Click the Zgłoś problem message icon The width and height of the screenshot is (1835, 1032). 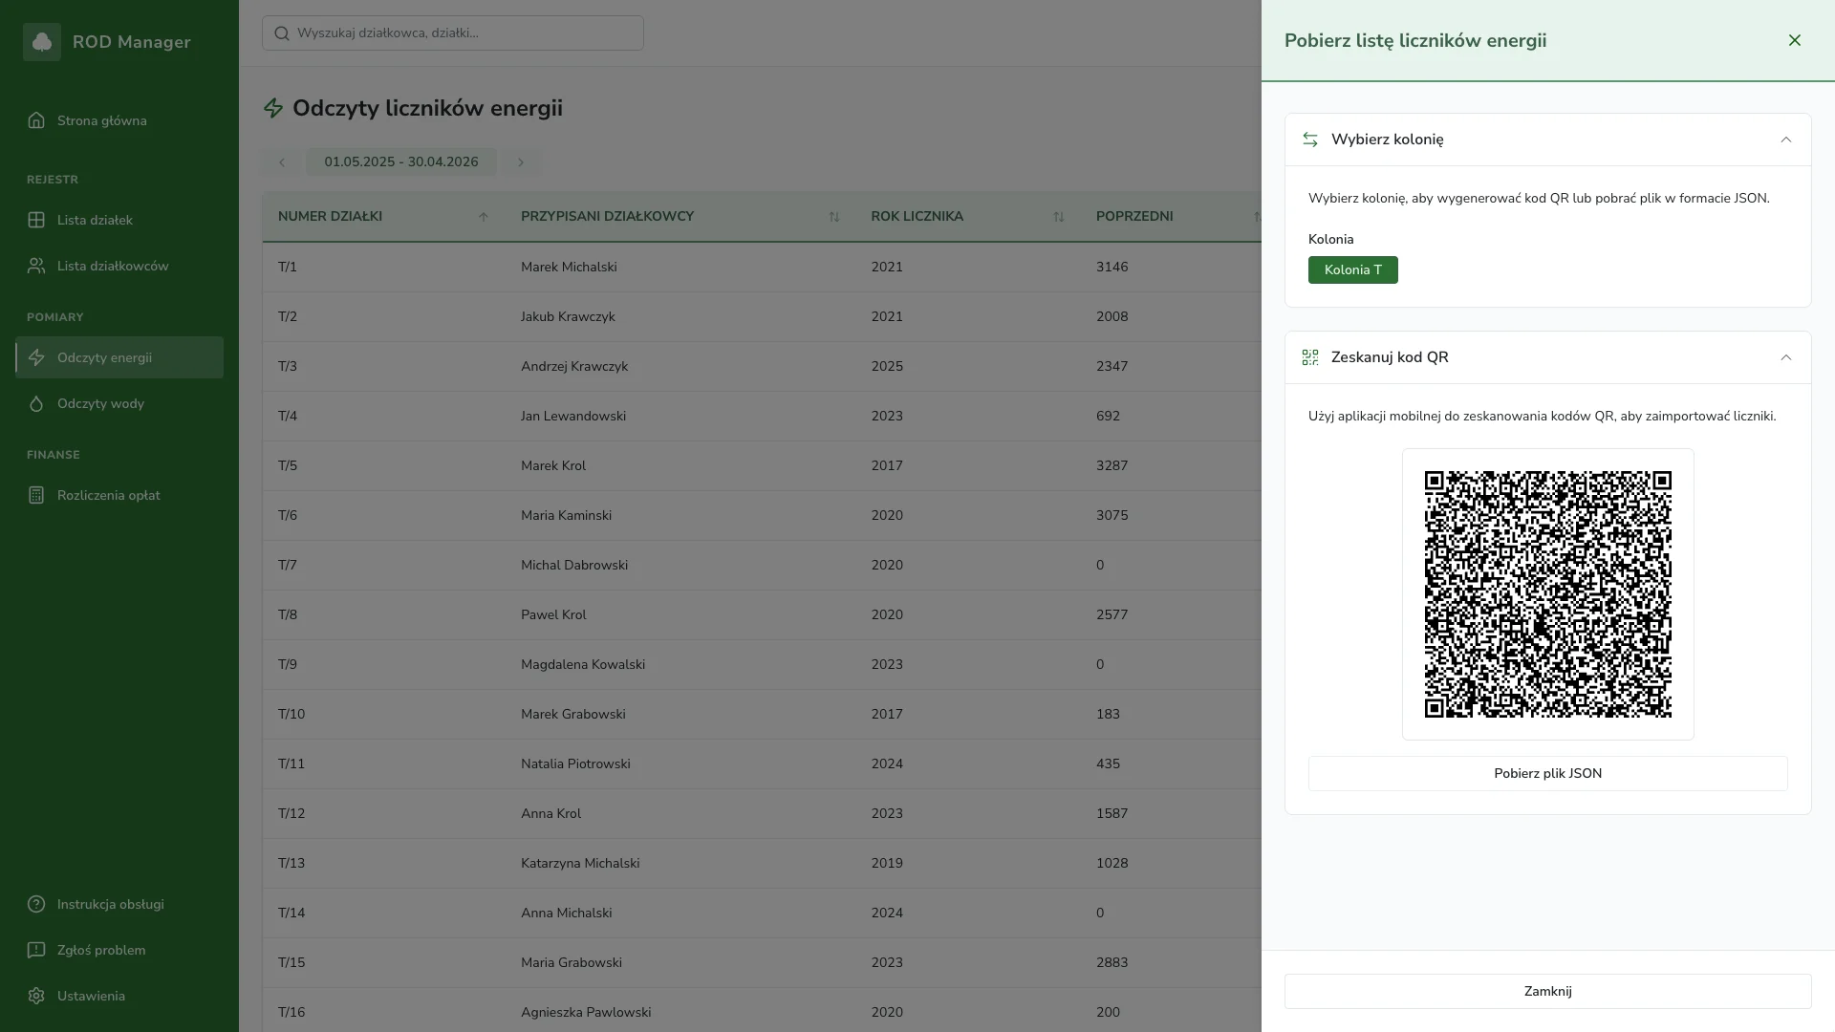point(36,950)
